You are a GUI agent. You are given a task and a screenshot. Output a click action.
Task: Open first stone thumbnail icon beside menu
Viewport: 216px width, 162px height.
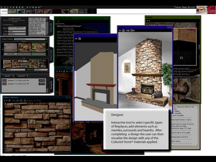coord(12,11)
